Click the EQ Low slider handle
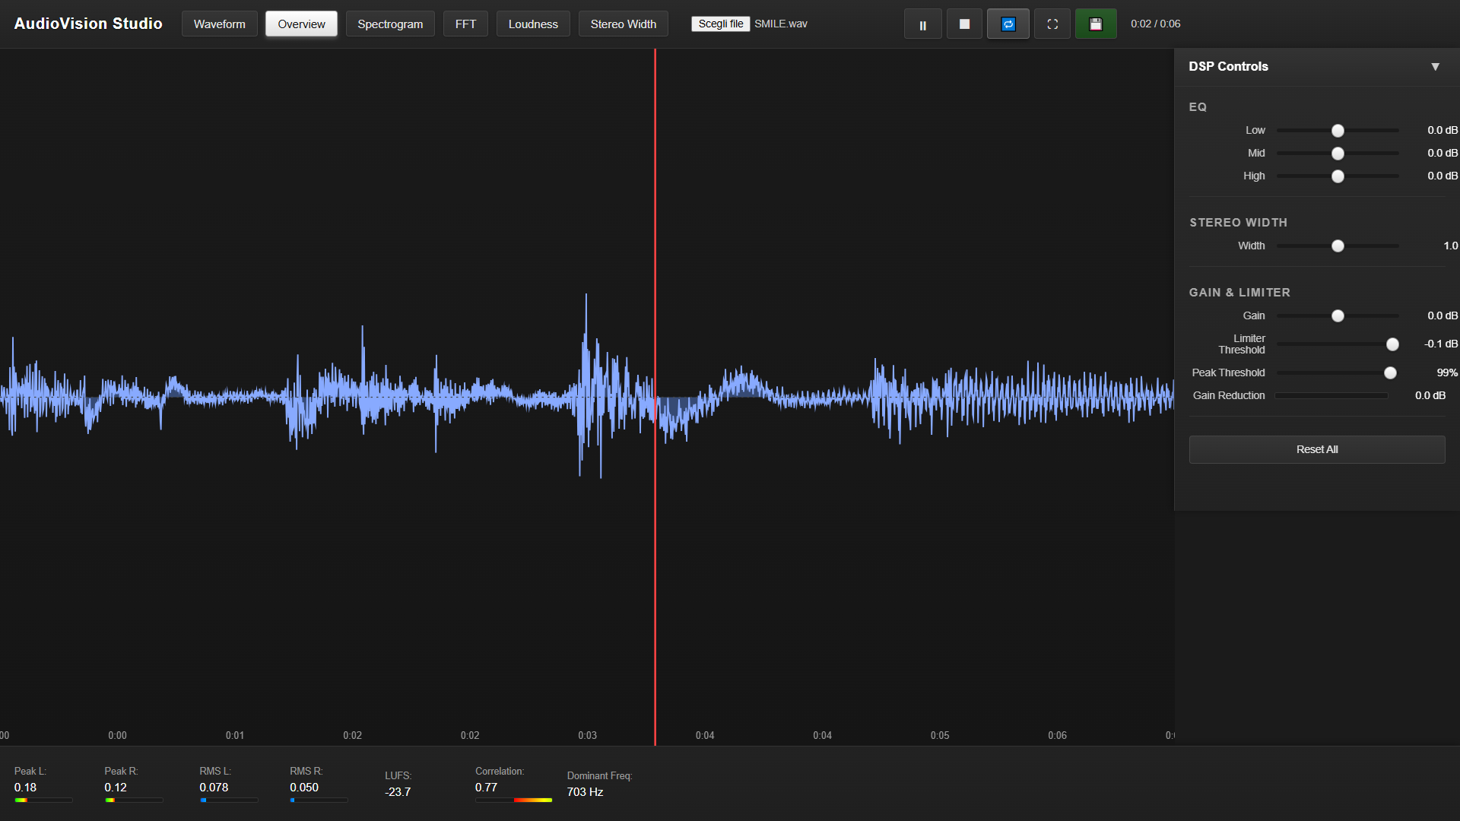The height and width of the screenshot is (821, 1460). pos(1338,131)
